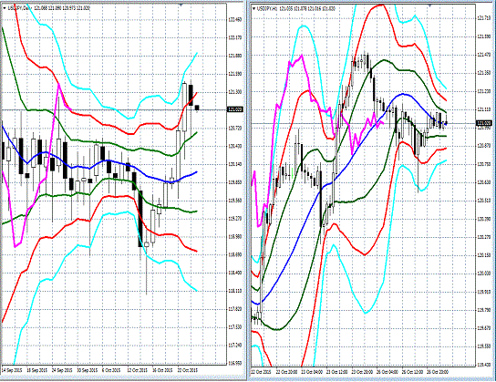Viewport: 496px width, 382px height.
Task: Click the 121.300 price level on Daily scale
Action: pos(234,92)
